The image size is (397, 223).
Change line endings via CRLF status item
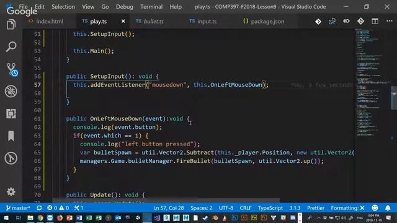(246, 208)
